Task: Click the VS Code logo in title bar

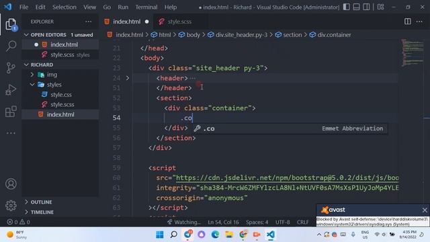Action: (x=8, y=7)
